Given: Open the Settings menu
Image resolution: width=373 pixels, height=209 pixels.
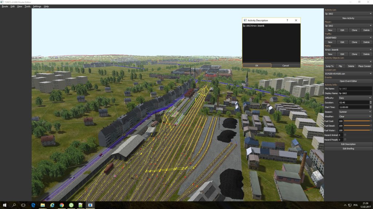Looking at the screenshot, I should (37, 6).
